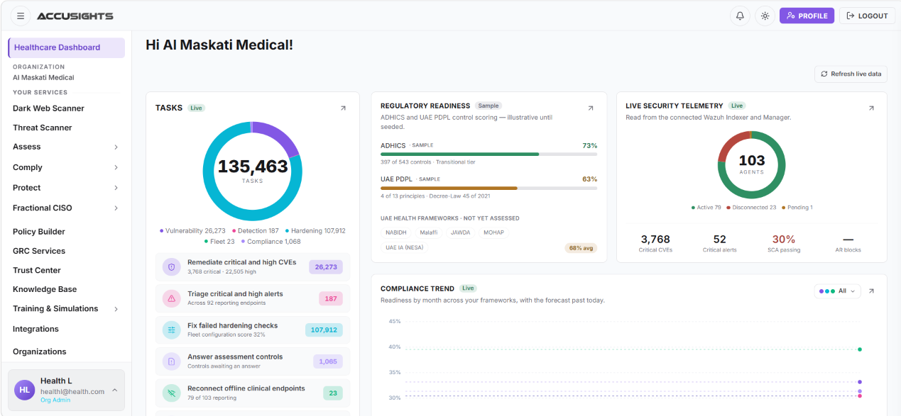Open the notifications bell

740,16
